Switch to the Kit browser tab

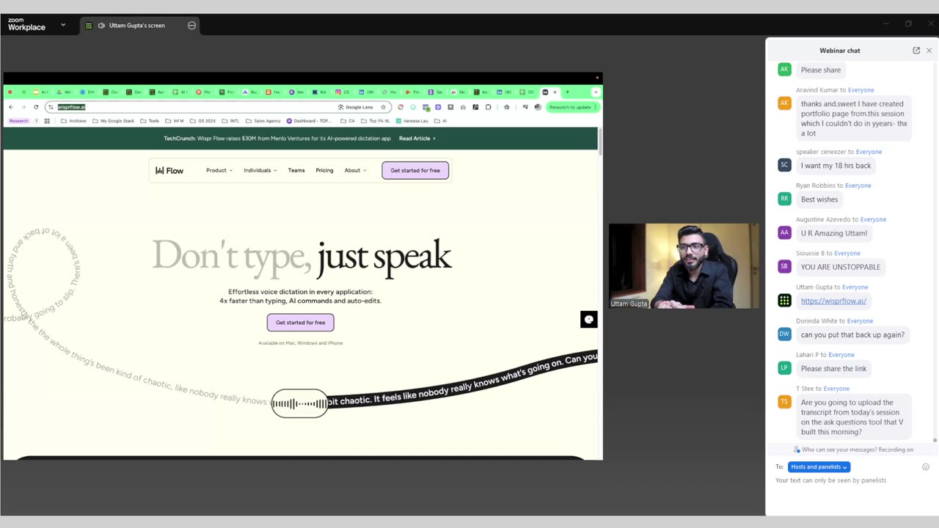tap(318, 92)
